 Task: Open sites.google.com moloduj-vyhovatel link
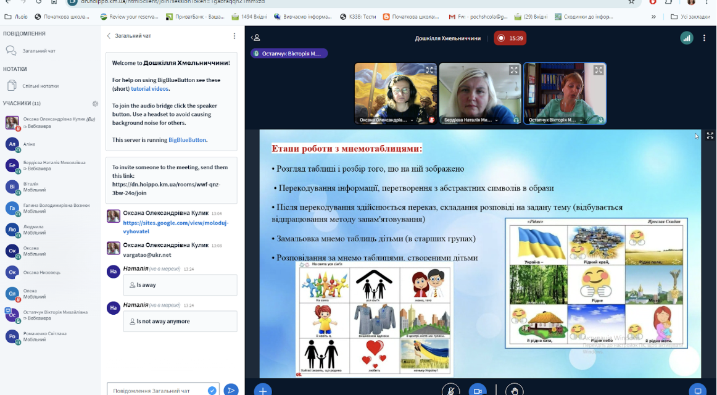(x=176, y=227)
